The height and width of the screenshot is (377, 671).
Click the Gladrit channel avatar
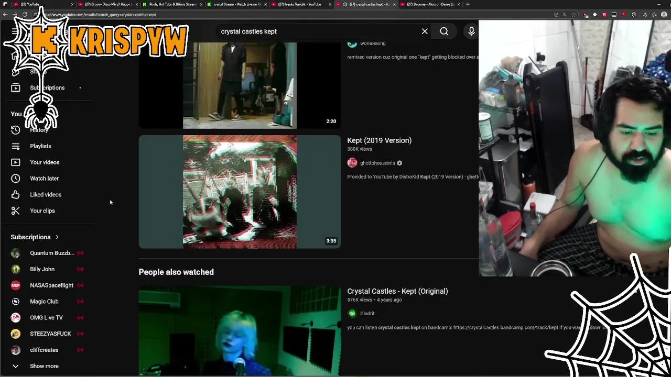tap(352, 314)
